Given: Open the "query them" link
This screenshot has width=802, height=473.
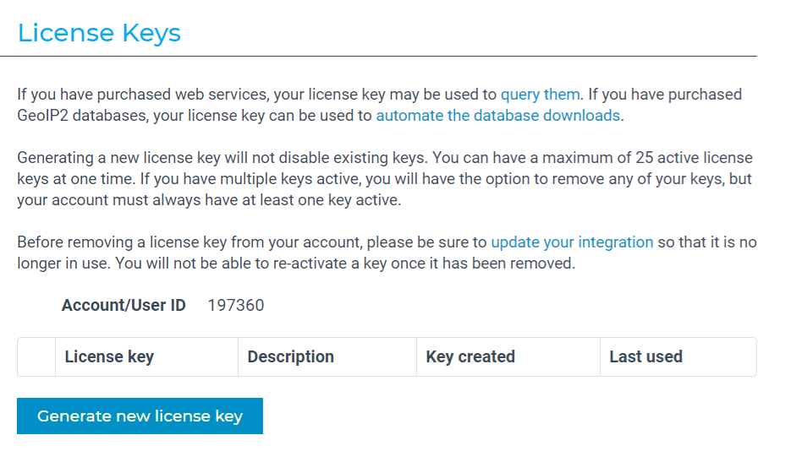Looking at the screenshot, I should pos(540,95).
